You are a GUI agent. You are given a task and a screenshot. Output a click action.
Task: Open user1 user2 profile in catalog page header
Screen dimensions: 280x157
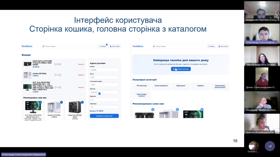coord(223,46)
